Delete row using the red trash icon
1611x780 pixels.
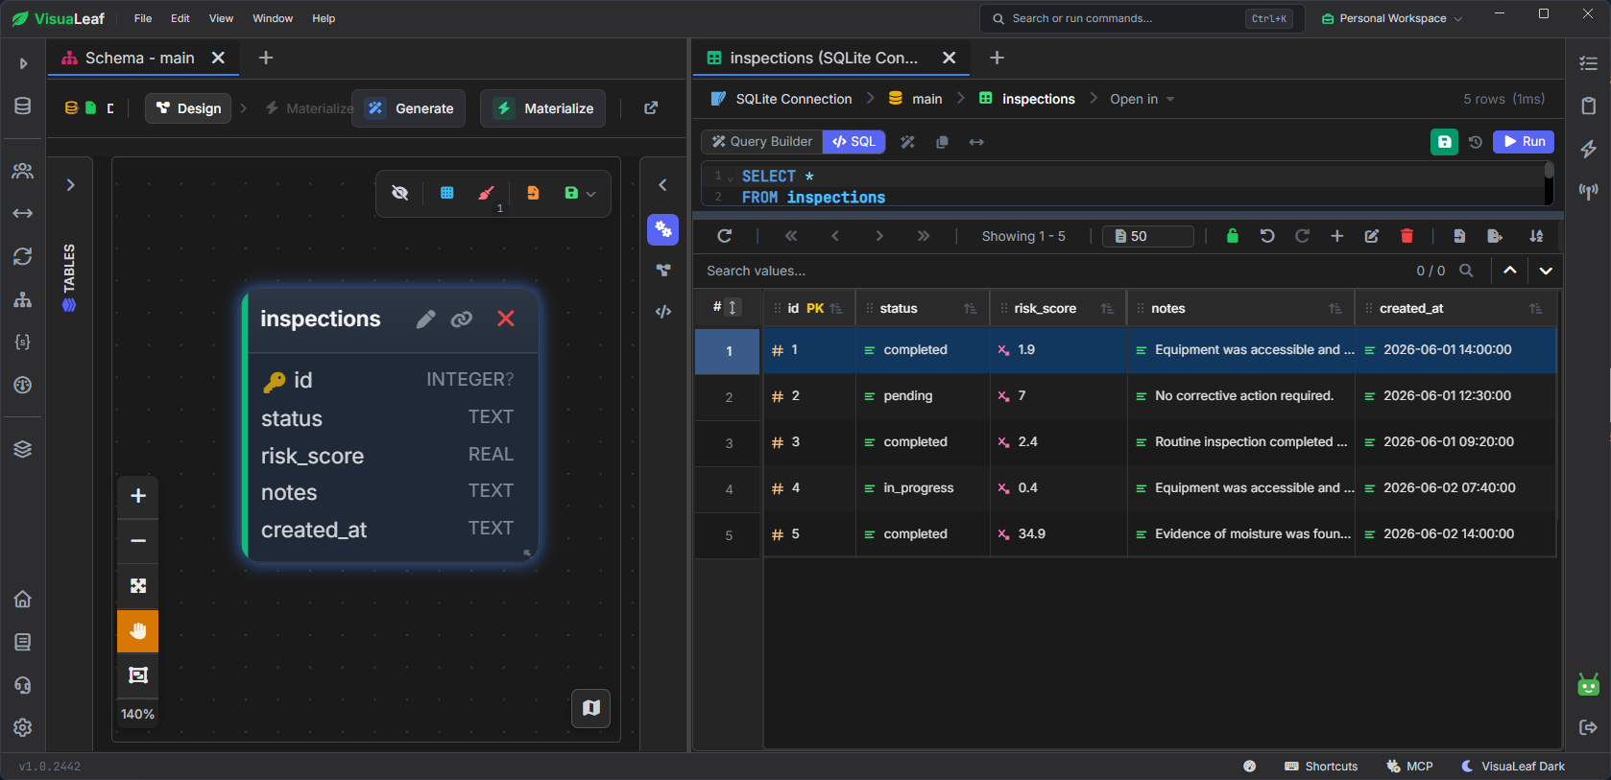[x=1407, y=236]
